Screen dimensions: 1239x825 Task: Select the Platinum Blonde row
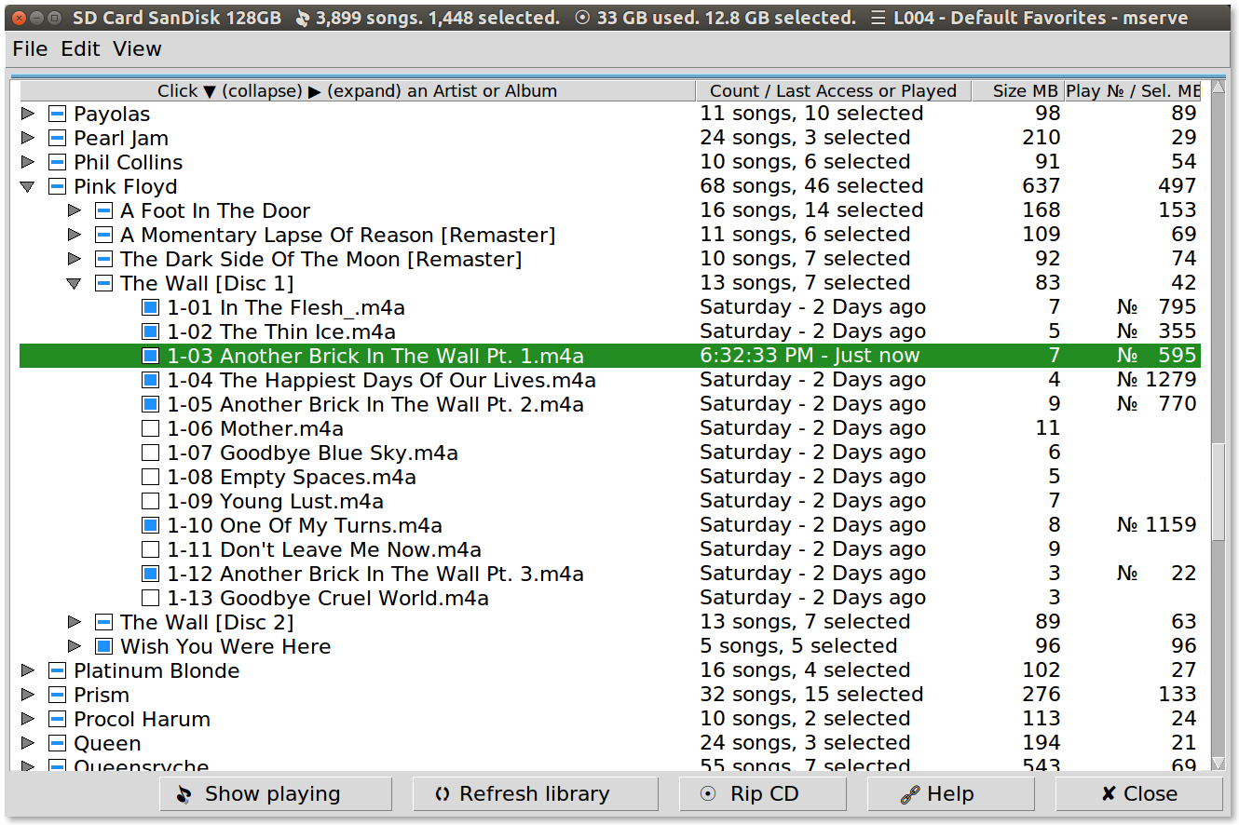(x=610, y=670)
